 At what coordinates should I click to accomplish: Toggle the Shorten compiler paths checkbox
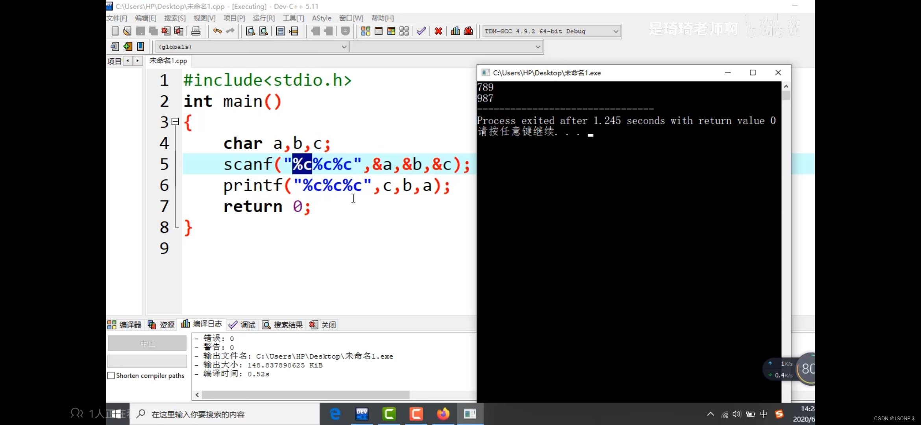pos(111,375)
